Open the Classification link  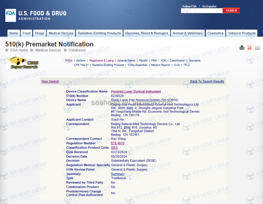pyautogui.click(x=177, y=61)
